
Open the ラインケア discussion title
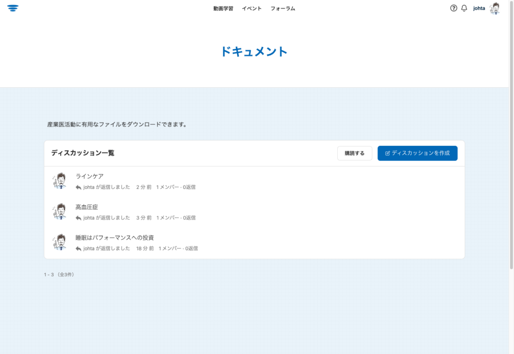pyautogui.click(x=89, y=176)
